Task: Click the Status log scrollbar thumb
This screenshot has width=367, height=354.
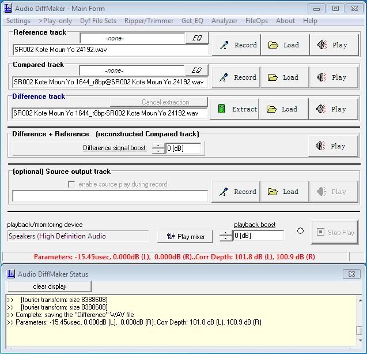Action: (x=360, y=331)
